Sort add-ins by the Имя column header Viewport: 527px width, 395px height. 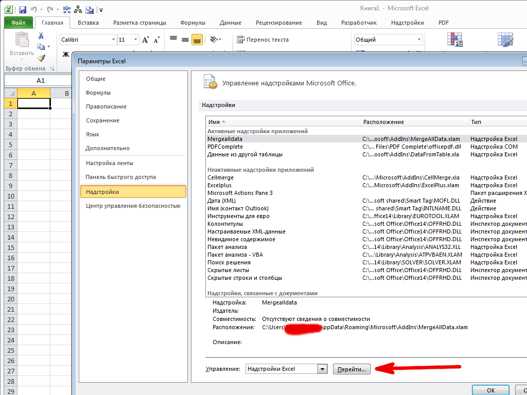283,122
